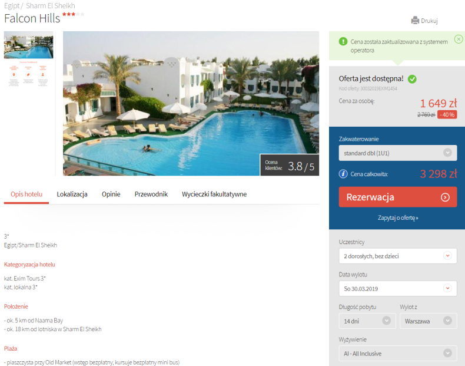
Task: Switch to the Lokalizacja tab
Action: coord(72,194)
